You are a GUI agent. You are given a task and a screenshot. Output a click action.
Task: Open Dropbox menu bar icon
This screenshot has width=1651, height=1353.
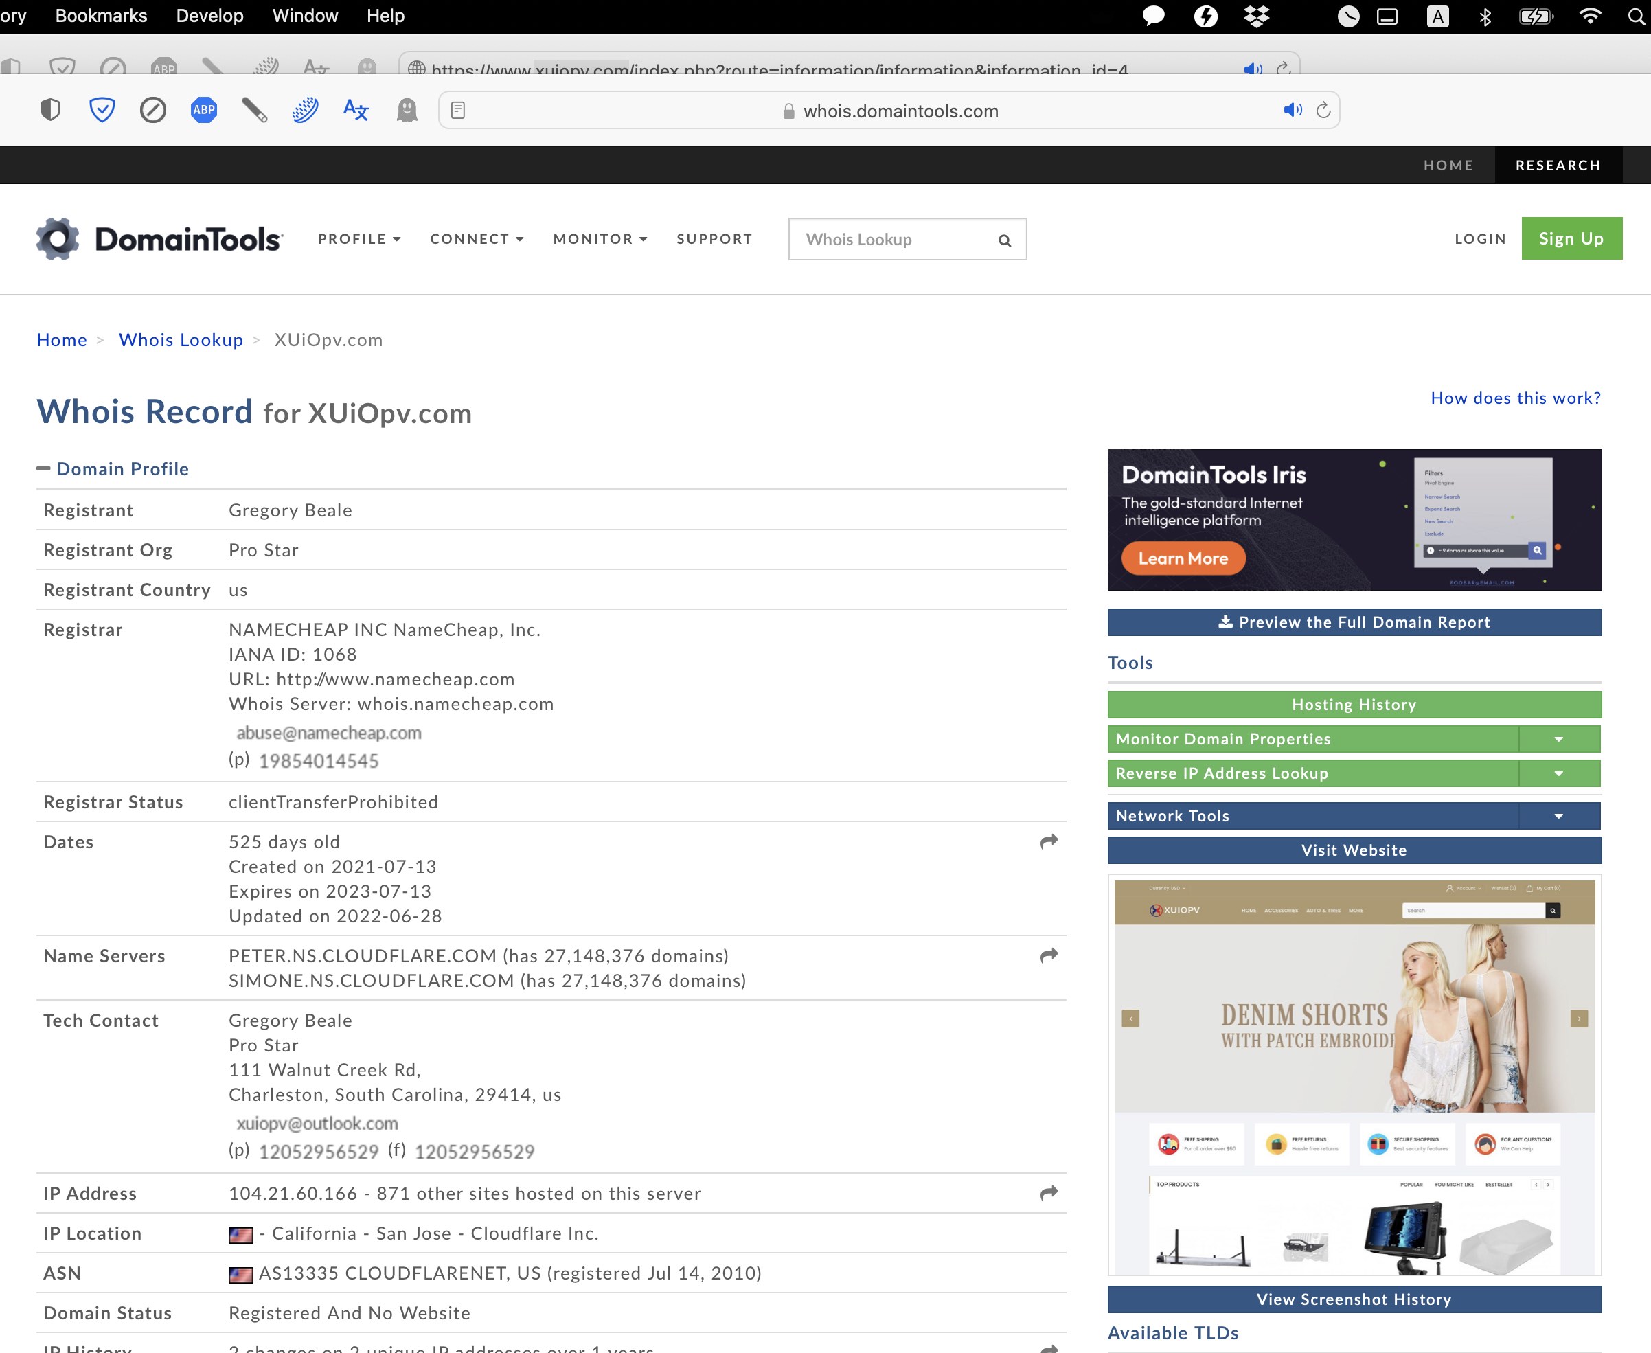(1257, 16)
